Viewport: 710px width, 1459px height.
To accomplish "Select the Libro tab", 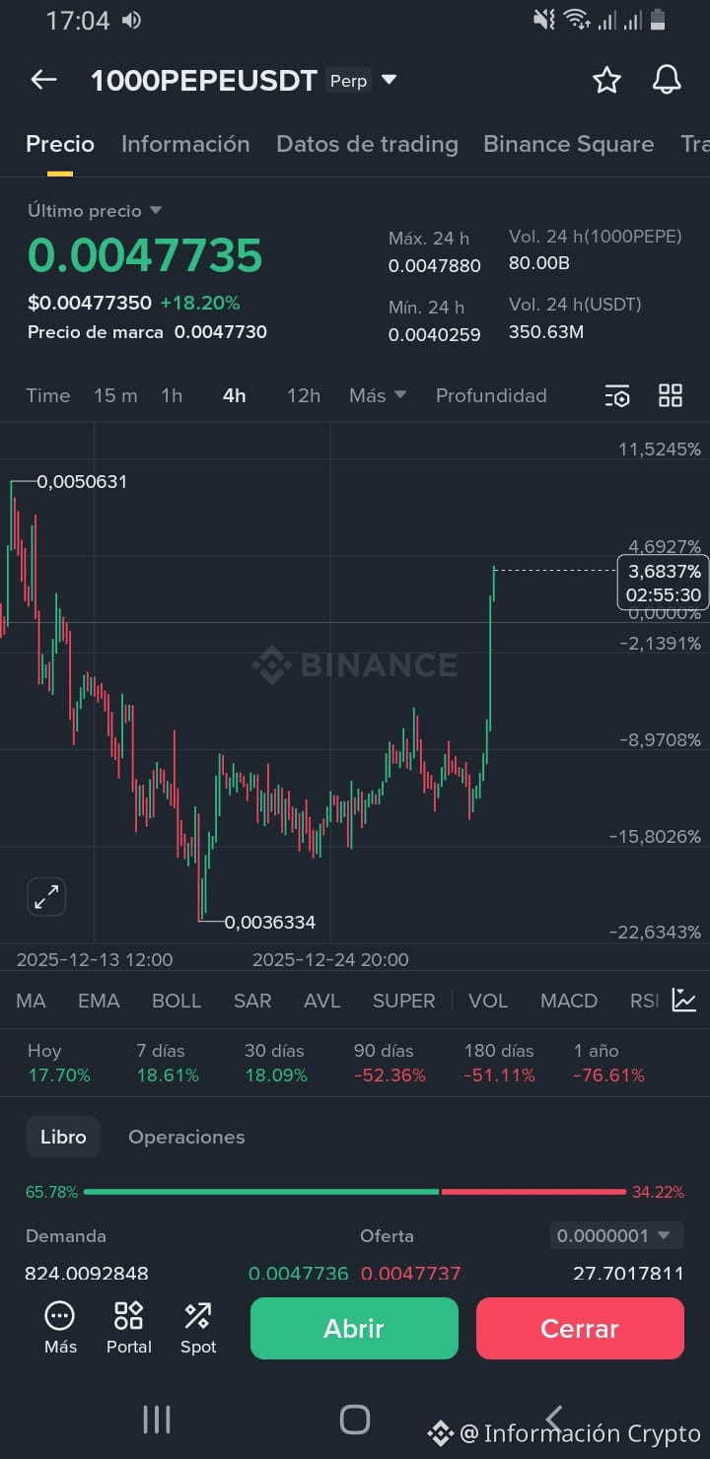I will coord(63,1137).
